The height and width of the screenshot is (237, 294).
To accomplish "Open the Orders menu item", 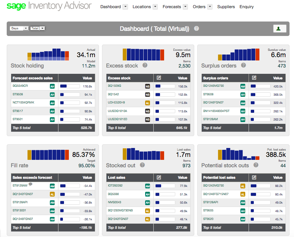I will coord(199,7).
